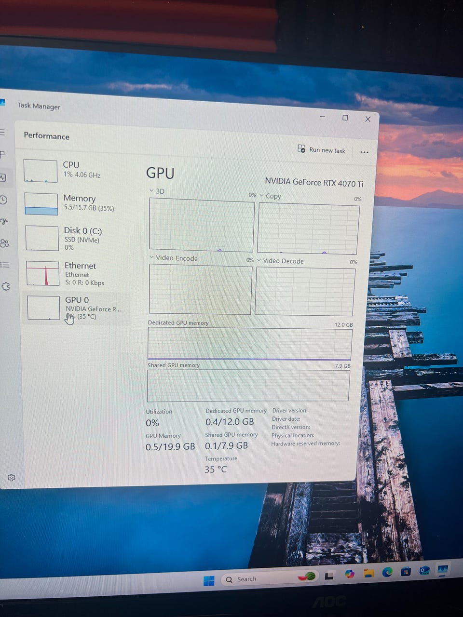463x617 pixels.
Task: Open Task View from the taskbar
Action: point(329,576)
